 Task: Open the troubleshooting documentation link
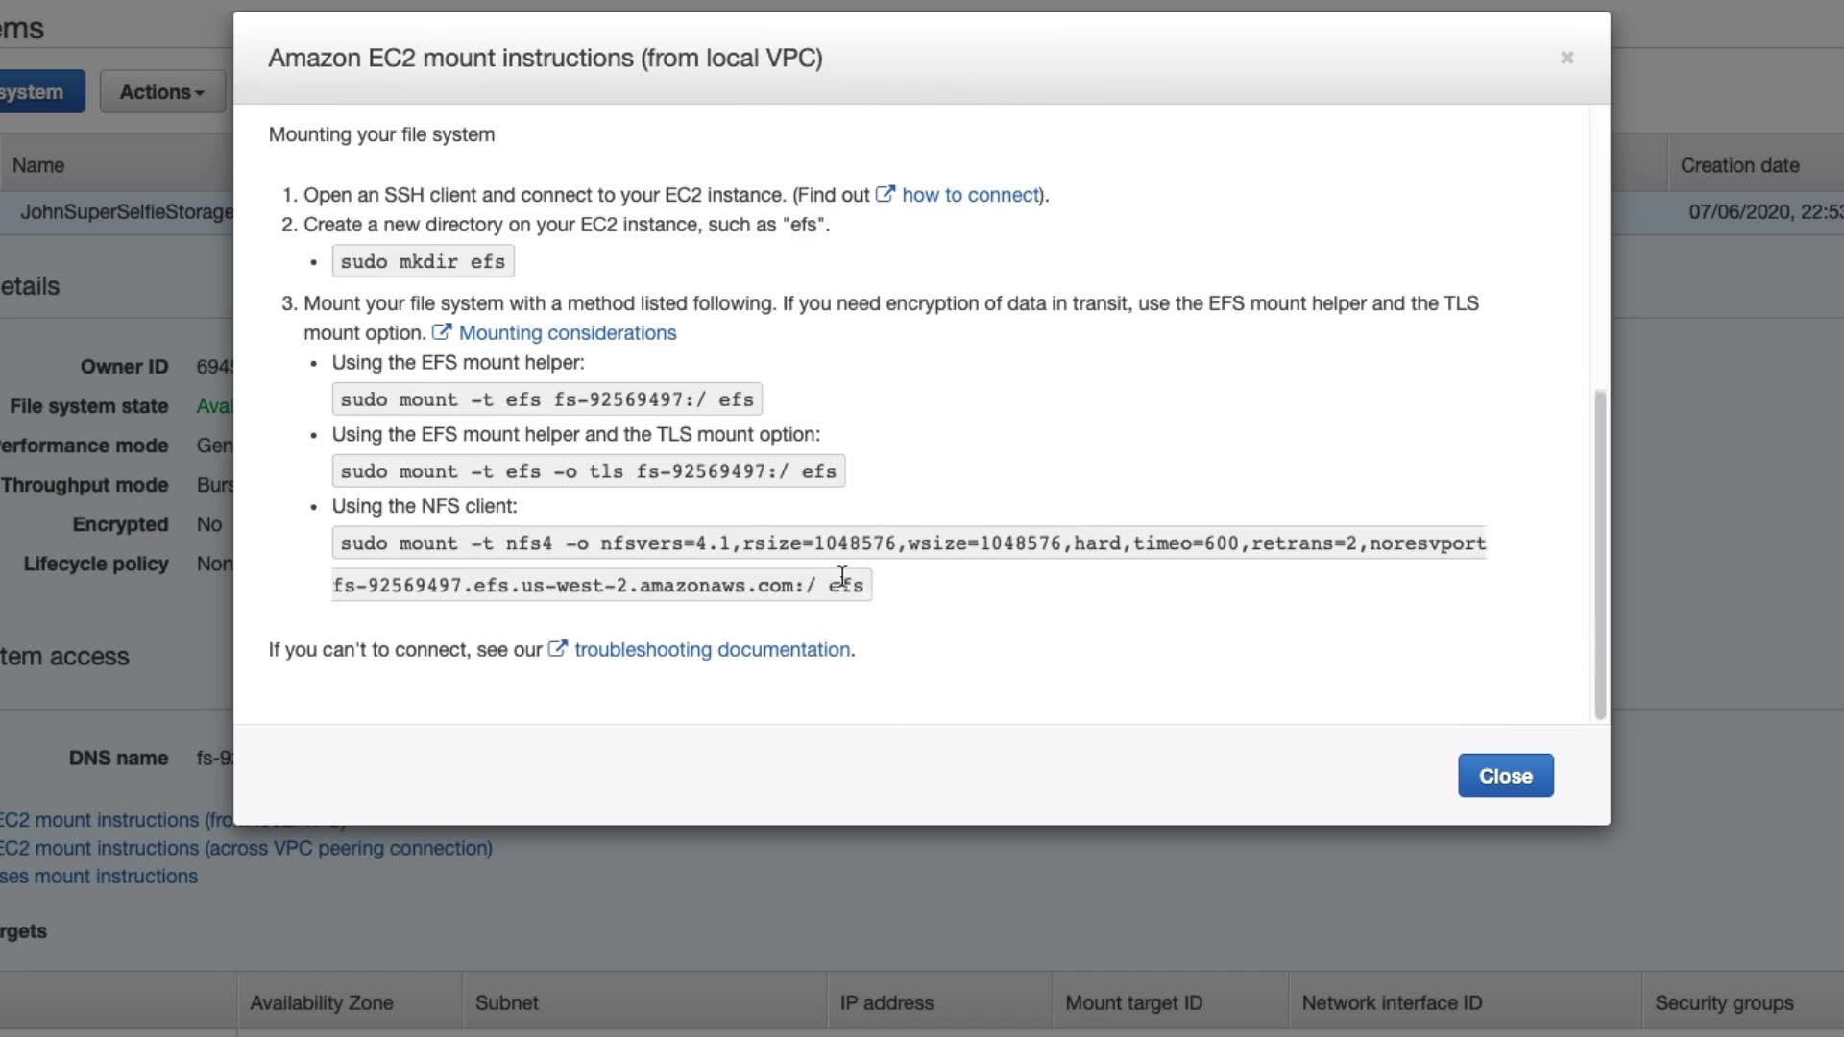[712, 650]
